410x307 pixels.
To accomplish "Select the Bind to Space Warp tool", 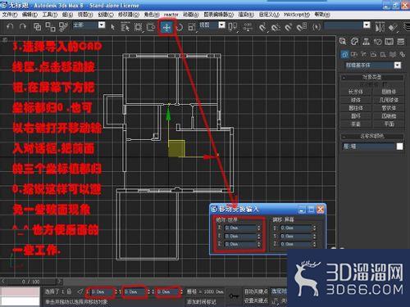I will [63, 27].
